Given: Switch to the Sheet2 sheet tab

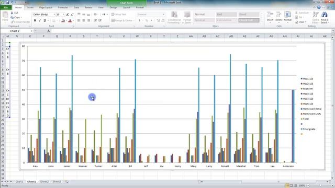Looking at the screenshot, I should pos(44,182).
